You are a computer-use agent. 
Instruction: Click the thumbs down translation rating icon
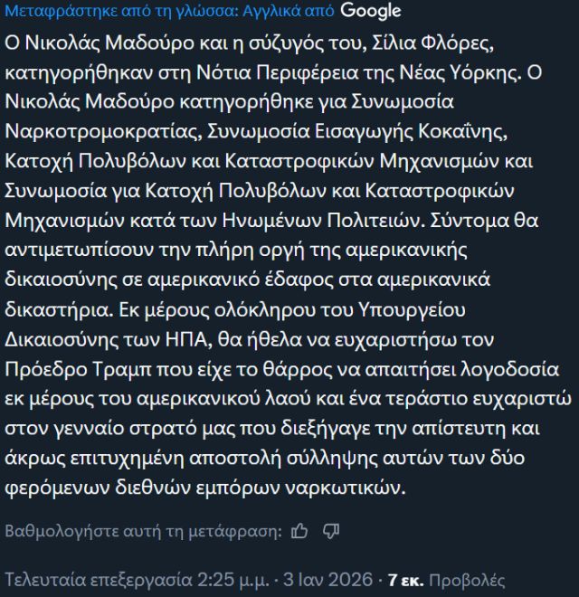click(331, 530)
